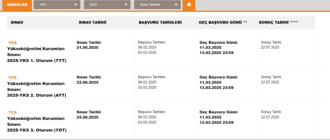Click application start 06.02.2025 in the TYT row
The width and height of the screenshot is (330, 140).
(147, 47)
